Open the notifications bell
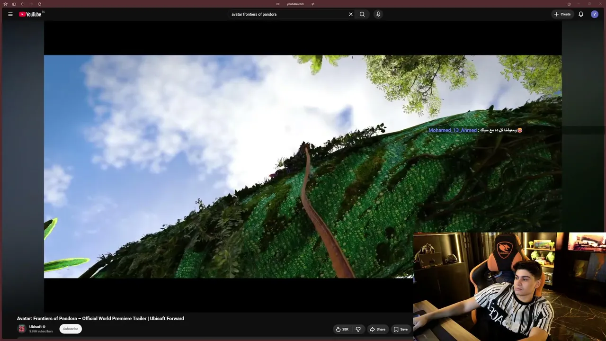 [x=581, y=14]
